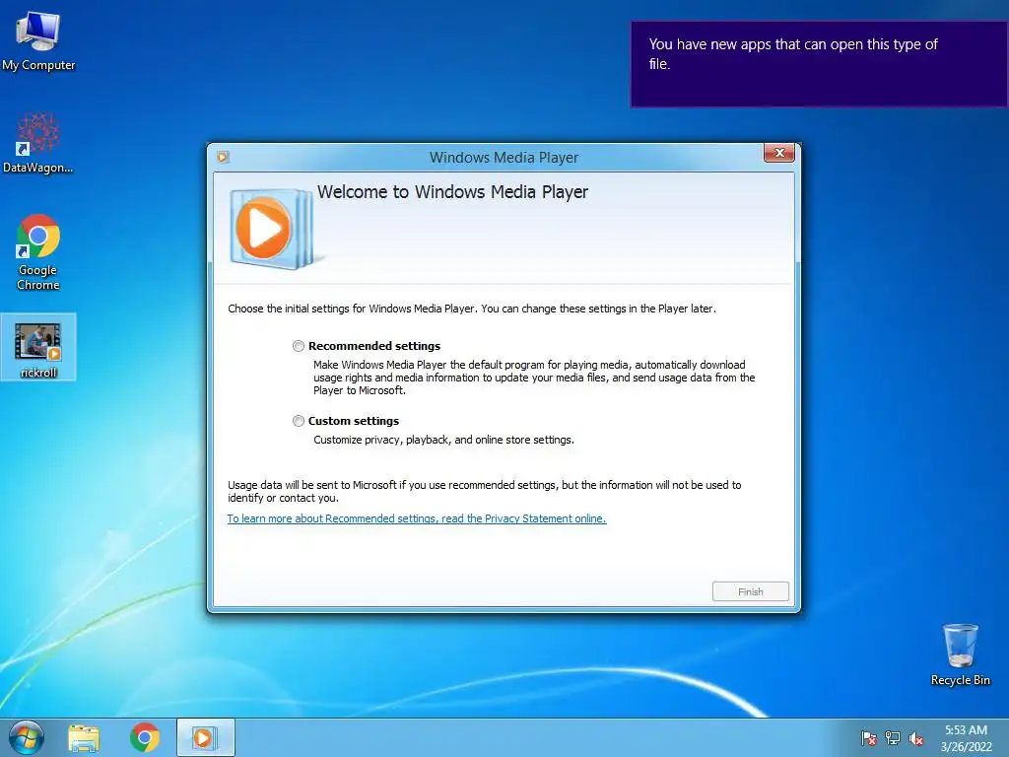Select the Recycle Bin icon
The image size is (1009, 757).
tap(960, 654)
